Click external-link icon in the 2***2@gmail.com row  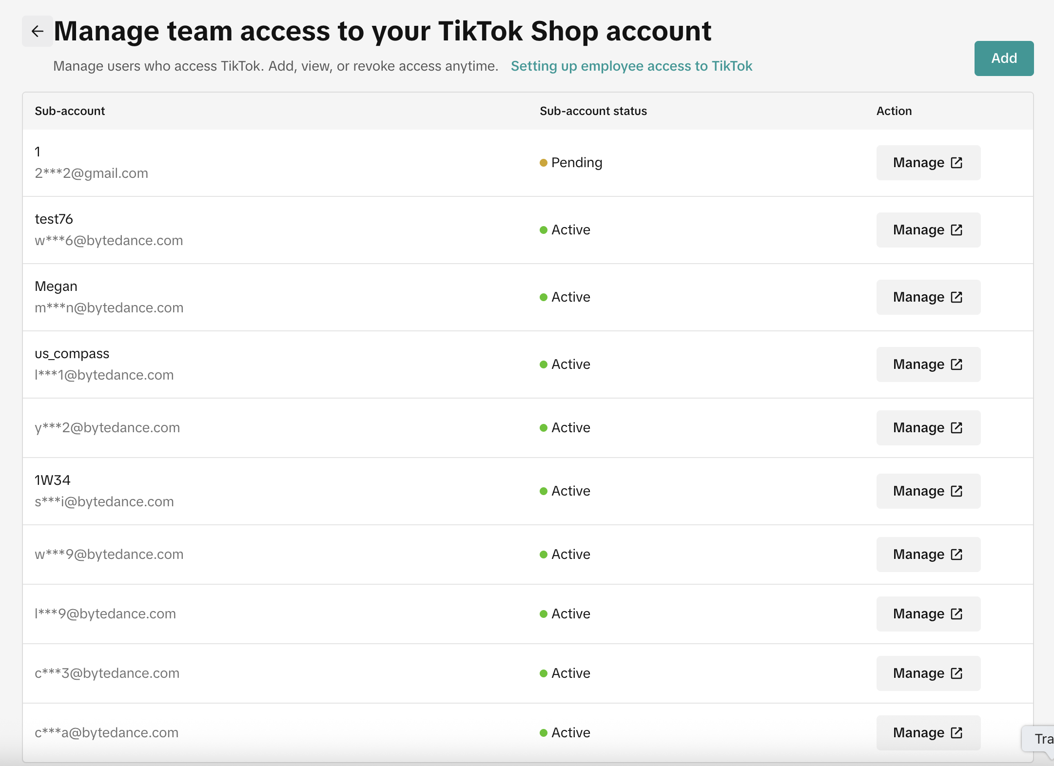click(x=956, y=163)
